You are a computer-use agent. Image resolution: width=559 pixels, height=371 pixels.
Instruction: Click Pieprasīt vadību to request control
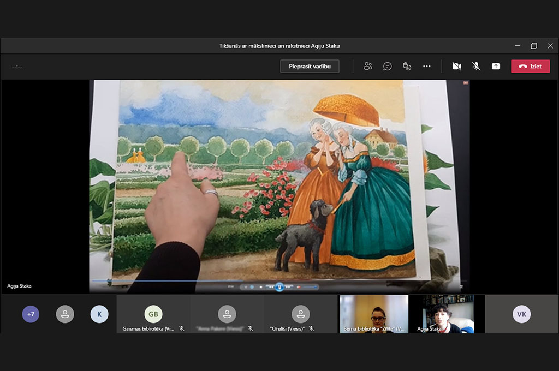click(x=310, y=66)
